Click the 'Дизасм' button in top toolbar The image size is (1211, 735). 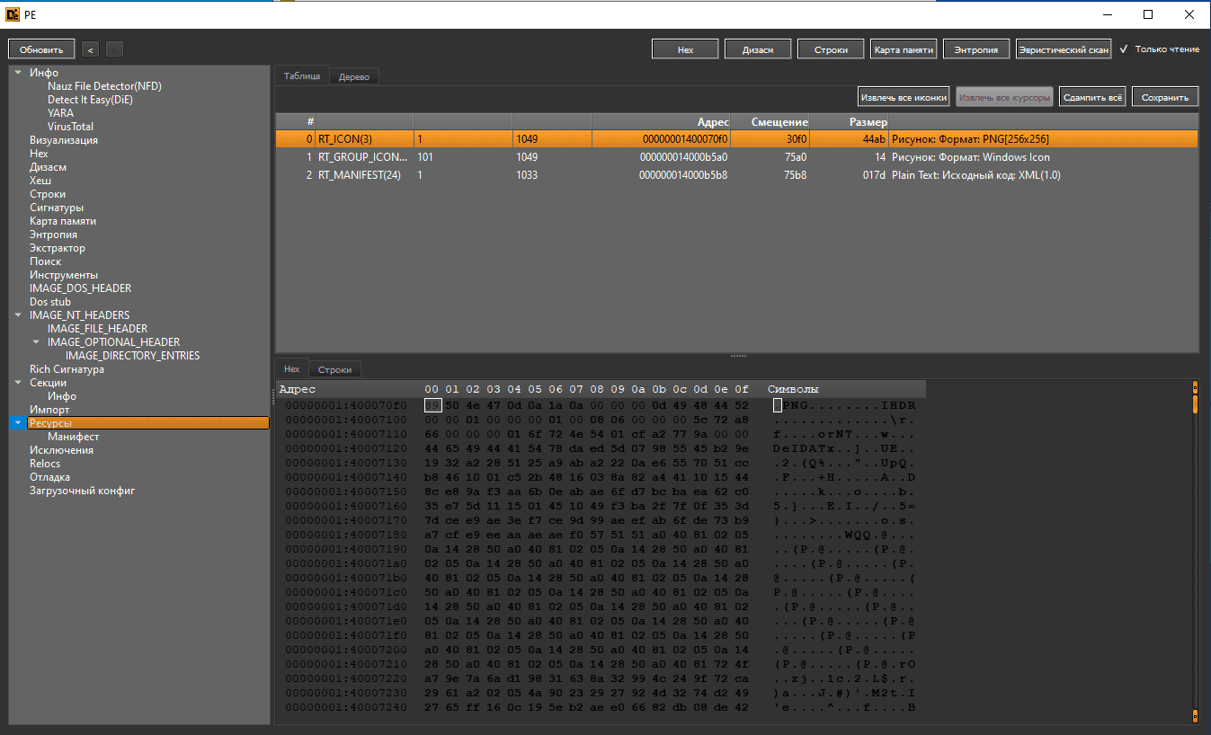(758, 49)
